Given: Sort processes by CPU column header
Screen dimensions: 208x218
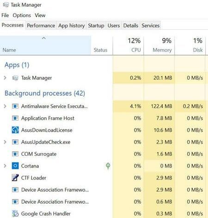Looking at the screenshot, I should (128, 45).
